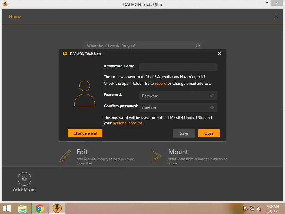Screen dimensions: 285x214
Task: Click the muted volume tray icon
Action: click(x=259, y=209)
